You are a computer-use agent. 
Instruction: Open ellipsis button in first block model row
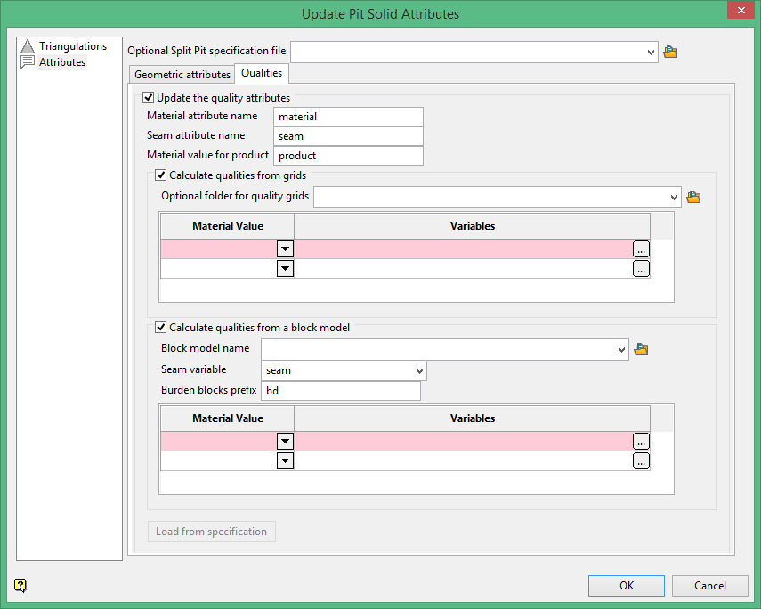[x=641, y=442]
